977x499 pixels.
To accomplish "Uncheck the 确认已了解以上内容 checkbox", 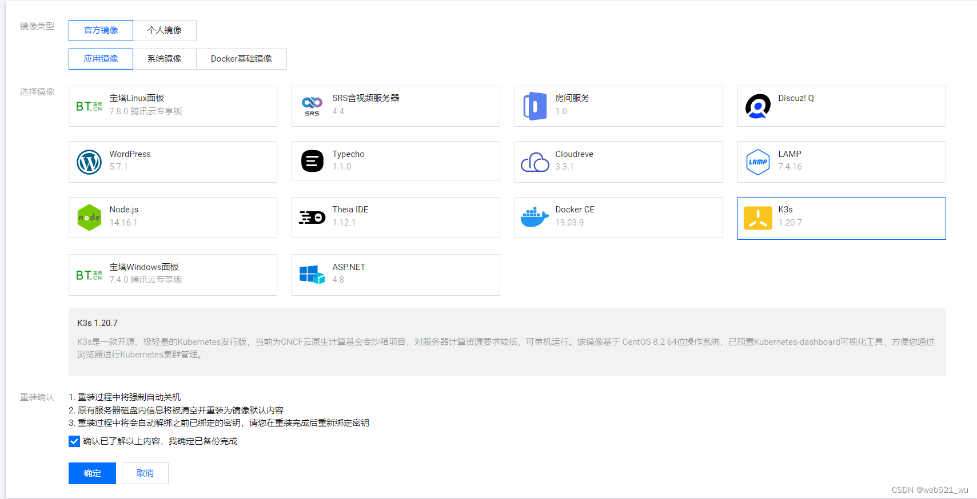I will (74, 441).
